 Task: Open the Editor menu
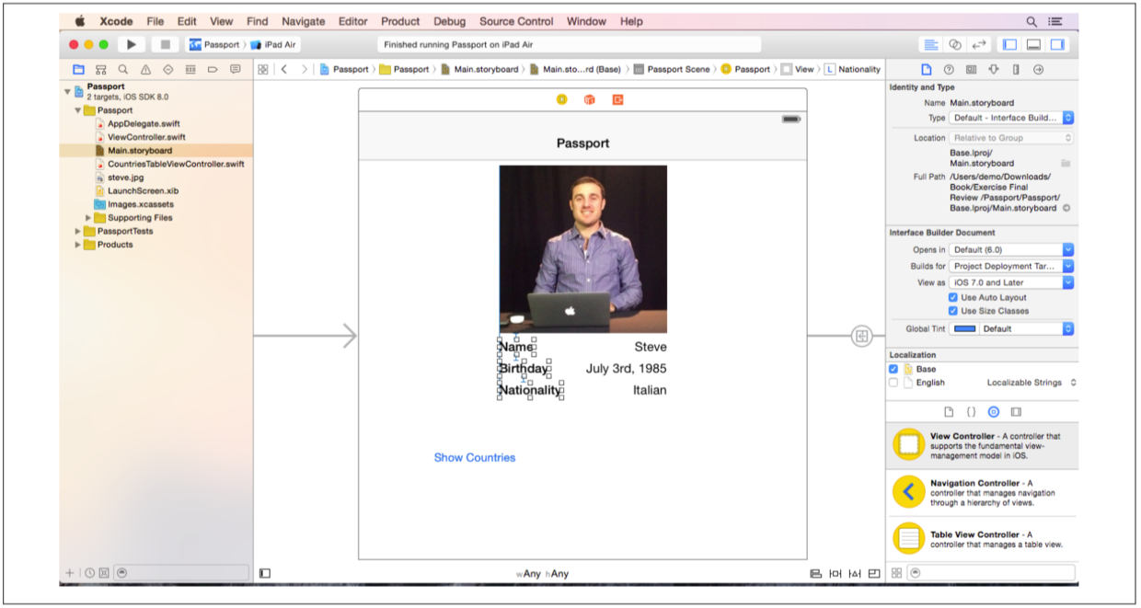click(354, 21)
